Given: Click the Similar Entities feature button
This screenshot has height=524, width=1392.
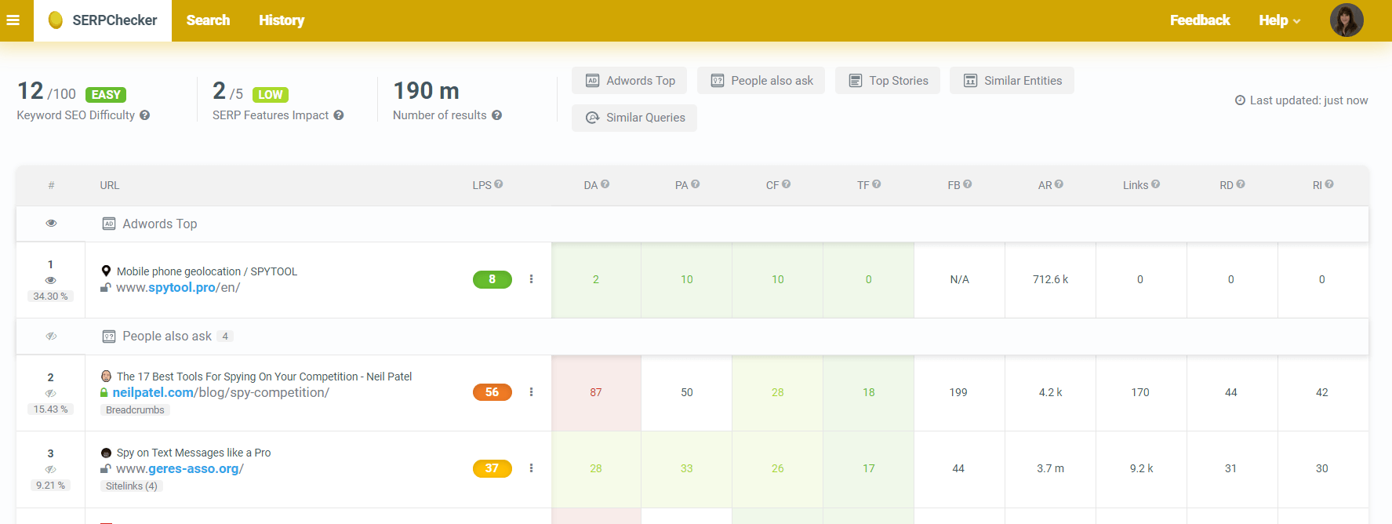Looking at the screenshot, I should click(x=1012, y=81).
